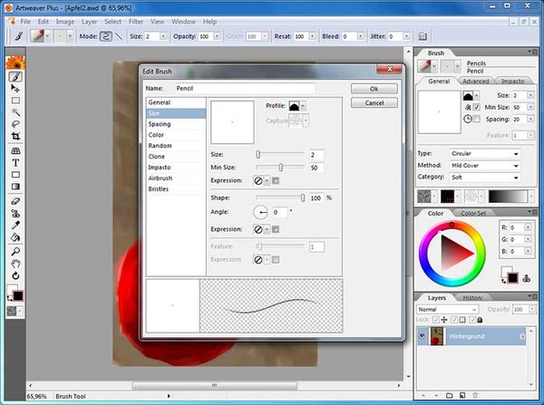
Task: Click the brush Name field containing Pencil
Action: tap(245, 89)
